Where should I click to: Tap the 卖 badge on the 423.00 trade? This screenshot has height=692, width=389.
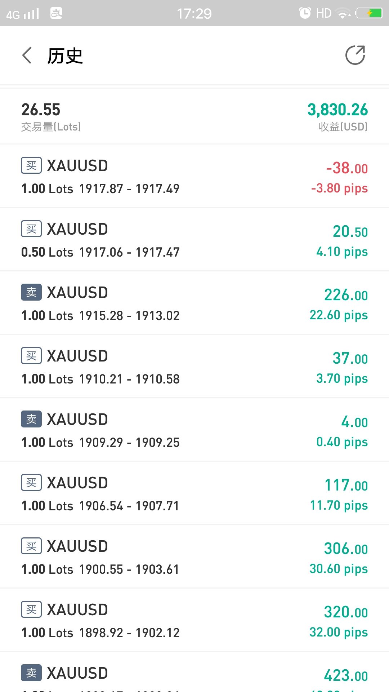31,673
